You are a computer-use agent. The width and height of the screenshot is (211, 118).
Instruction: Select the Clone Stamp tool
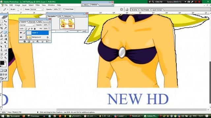(1, 36)
